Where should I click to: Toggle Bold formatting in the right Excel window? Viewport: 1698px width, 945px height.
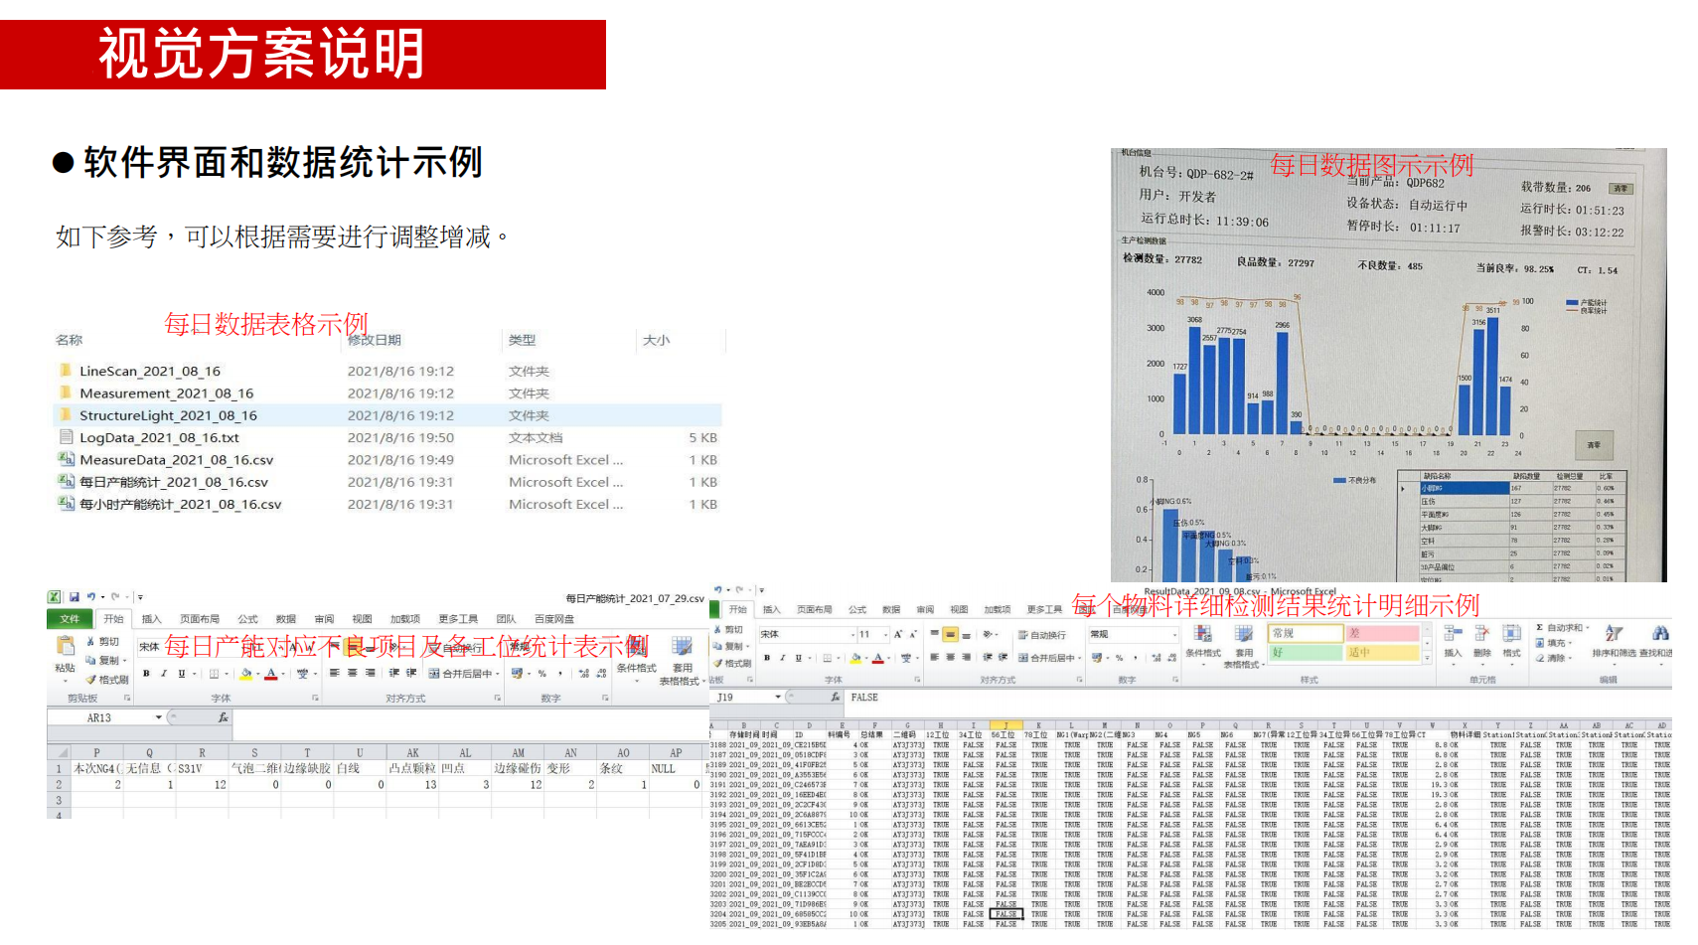coord(766,658)
